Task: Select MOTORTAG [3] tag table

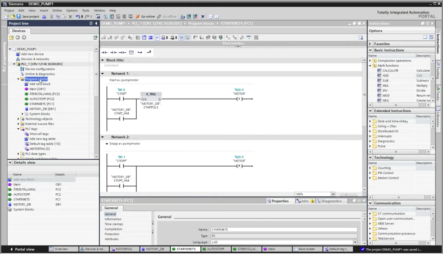Action: point(39,149)
